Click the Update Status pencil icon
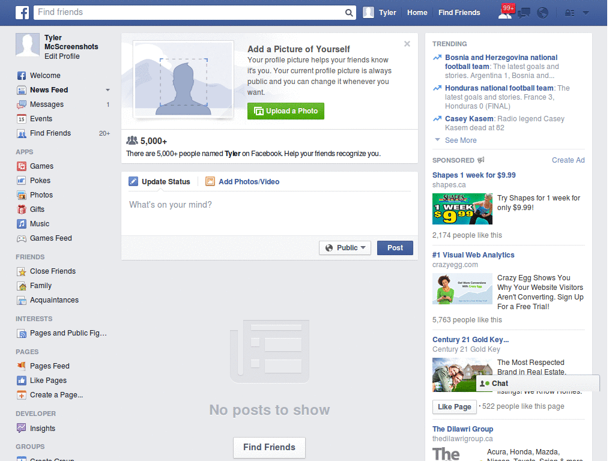Image resolution: width=615 pixels, height=461 pixels. click(x=133, y=181)
